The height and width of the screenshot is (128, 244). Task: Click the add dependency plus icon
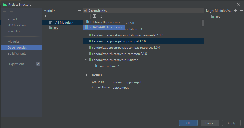click(x=86, y=16)
